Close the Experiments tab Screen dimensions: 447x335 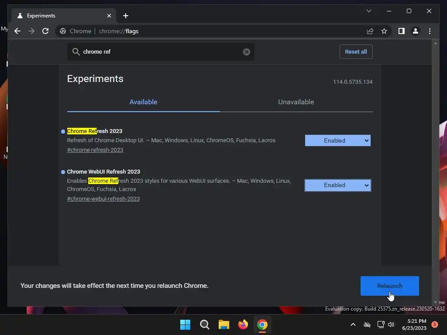[x=109, y=16]
